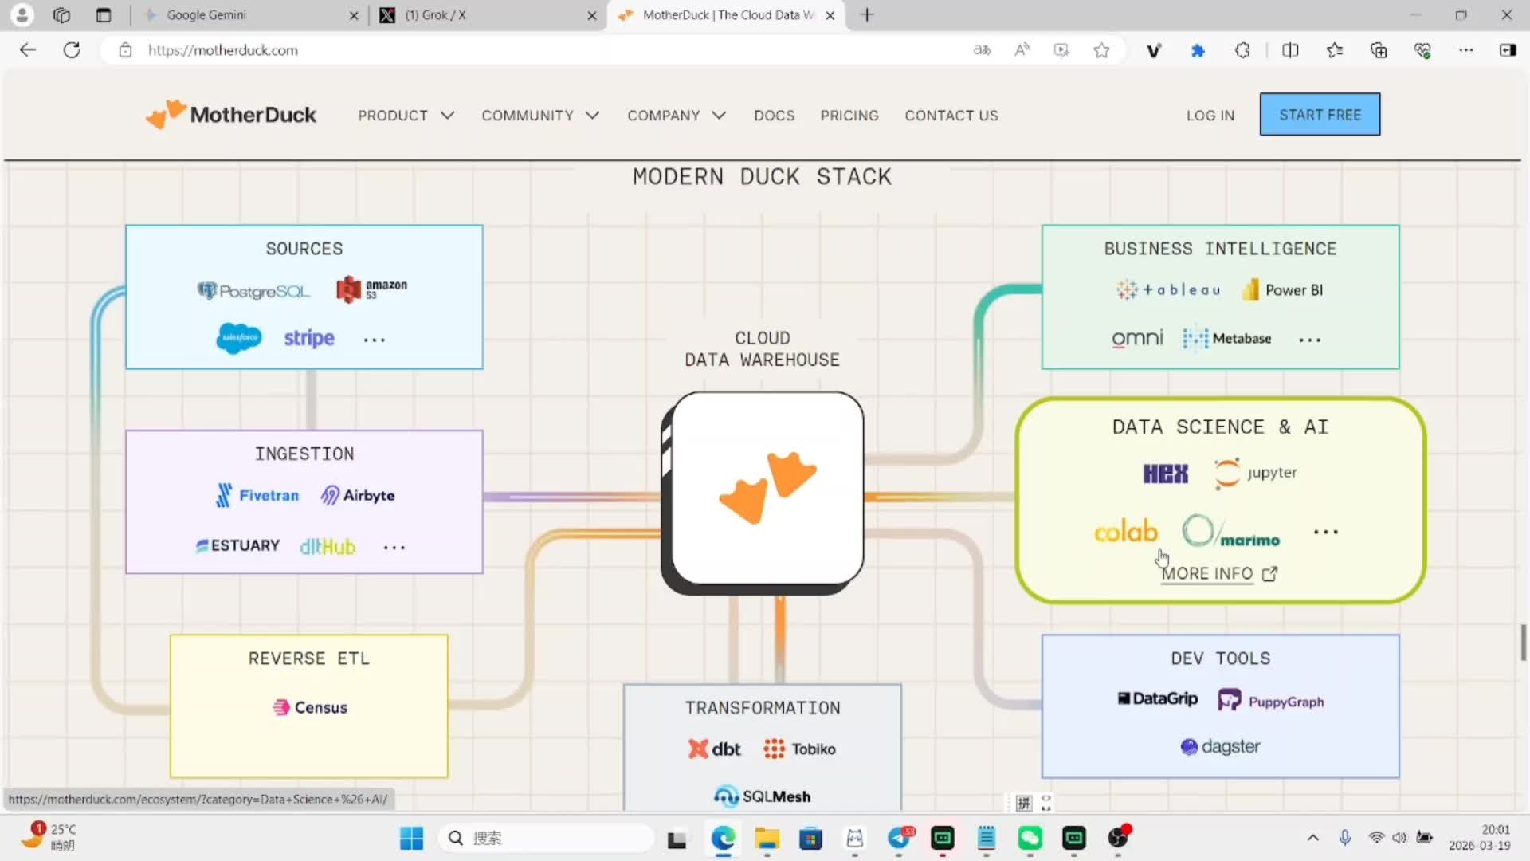Viewport: 1530px width, 861px height.
Task: Refresh the page in the browser
Action: click(72, 50)
